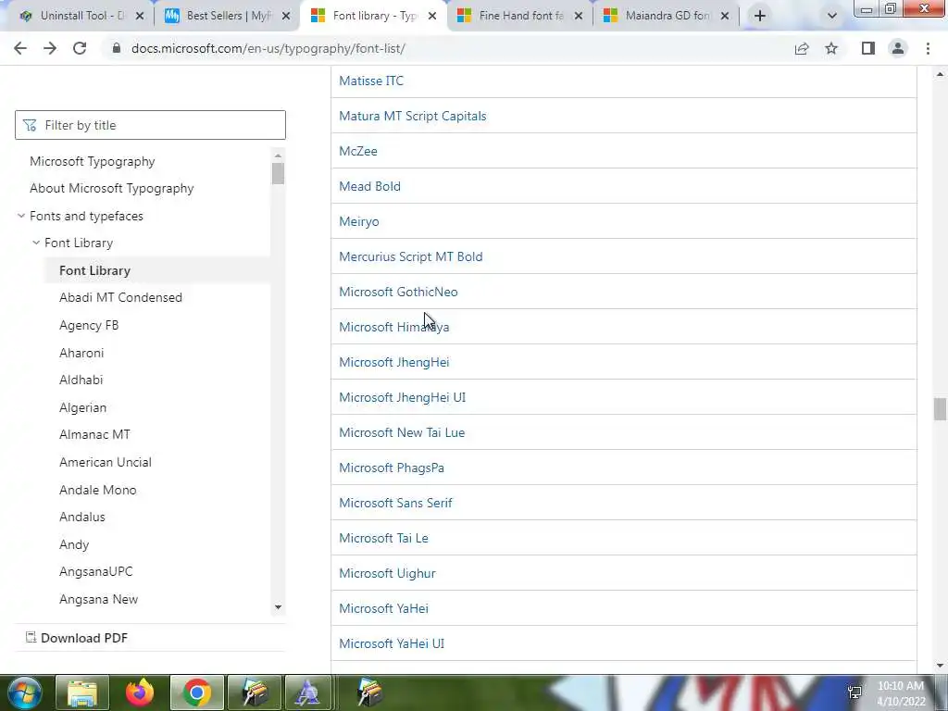Open Microsoft PhagsPa font link
Screen dimensions: 948x711
pos(392,468)
